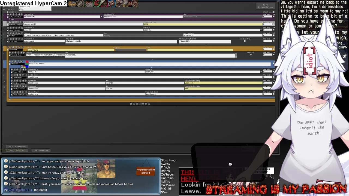Move Trigger Extension Trigger command up

click(23, 92)
